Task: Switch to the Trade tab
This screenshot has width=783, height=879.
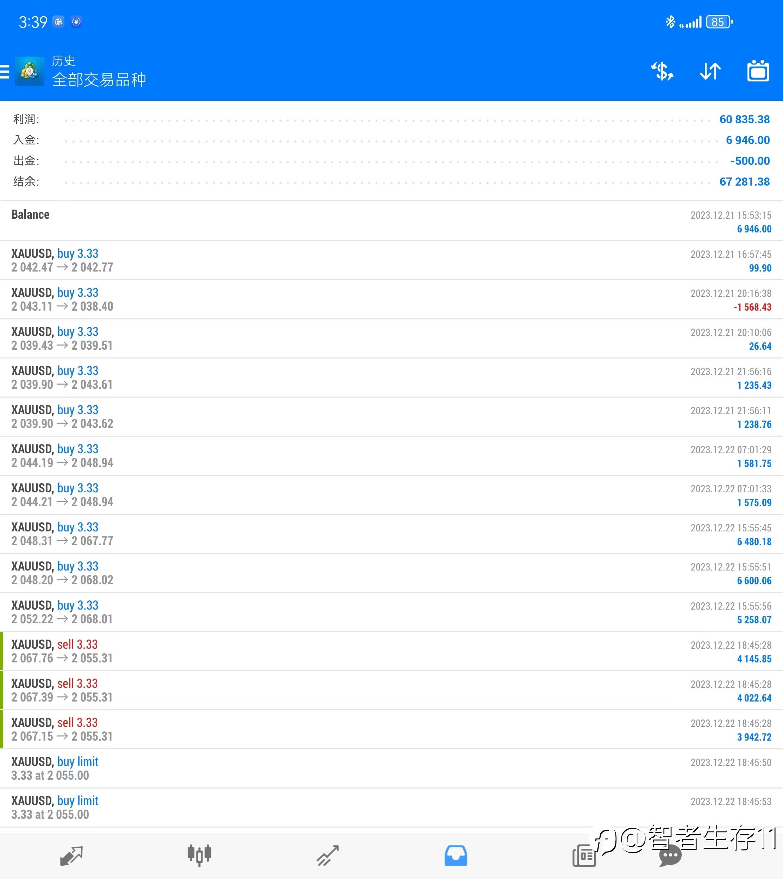Action: point(328,855)
